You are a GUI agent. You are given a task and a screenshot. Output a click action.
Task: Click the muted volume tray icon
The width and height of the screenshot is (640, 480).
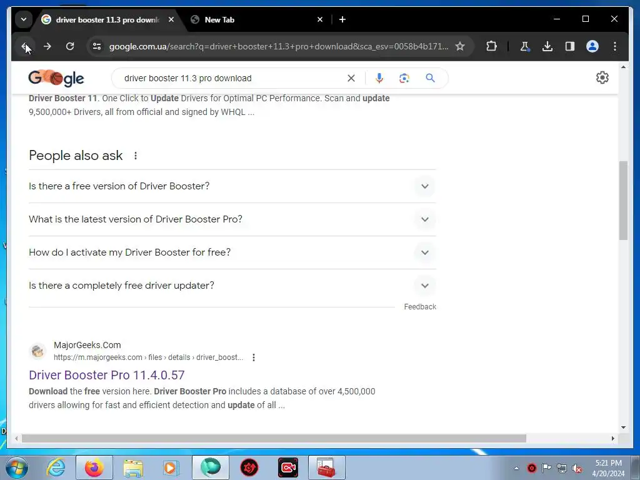[577, 468]
